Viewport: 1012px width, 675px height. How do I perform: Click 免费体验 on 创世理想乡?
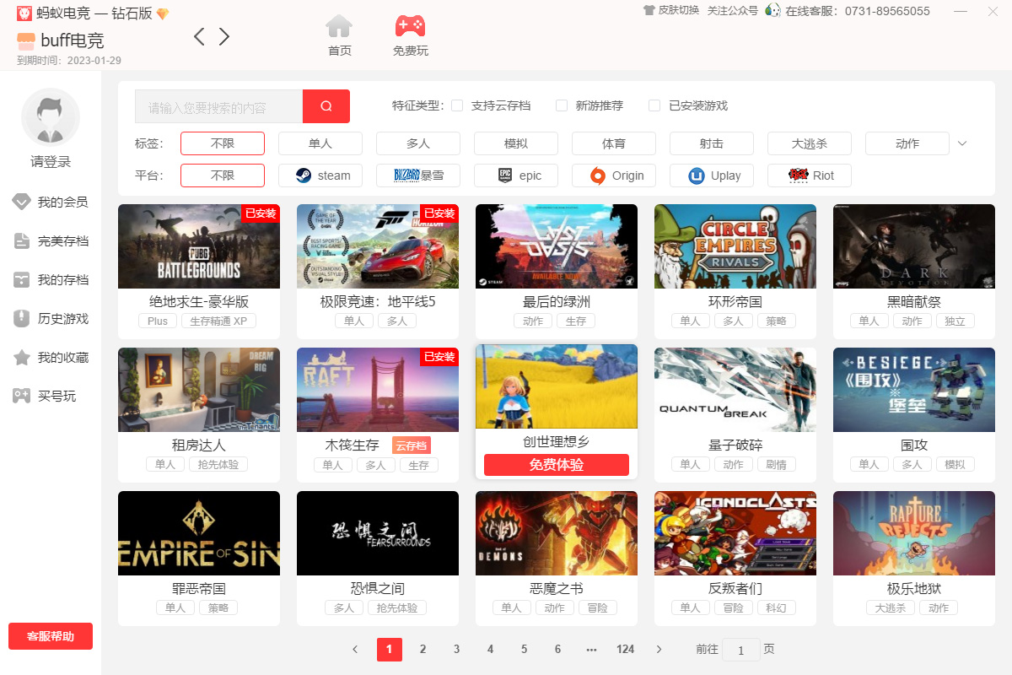click(x=557, y=465)
